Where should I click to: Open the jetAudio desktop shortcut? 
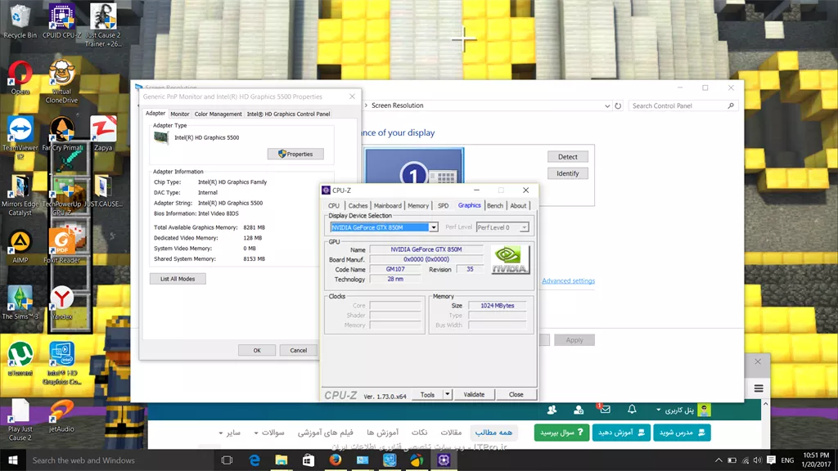(x=62, y=416)
